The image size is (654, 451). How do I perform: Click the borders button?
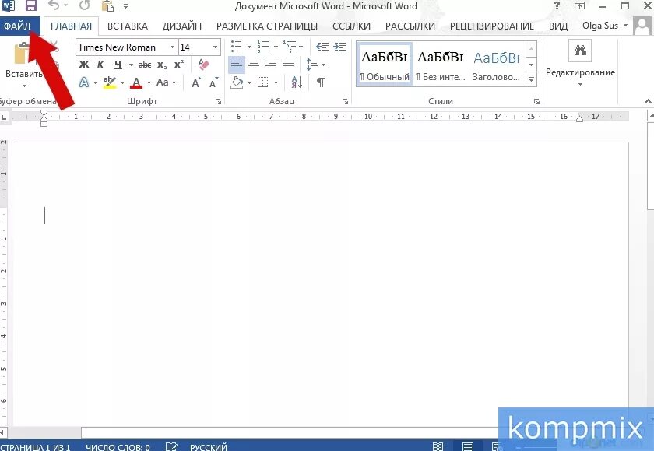[x=263, y=82]
